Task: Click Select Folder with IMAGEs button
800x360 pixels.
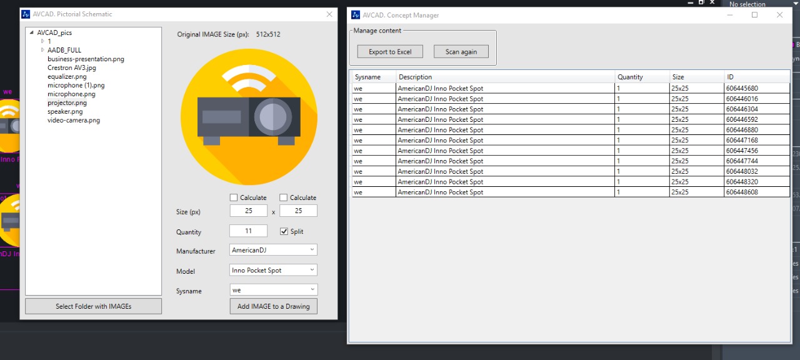Action: pos(94,306)
